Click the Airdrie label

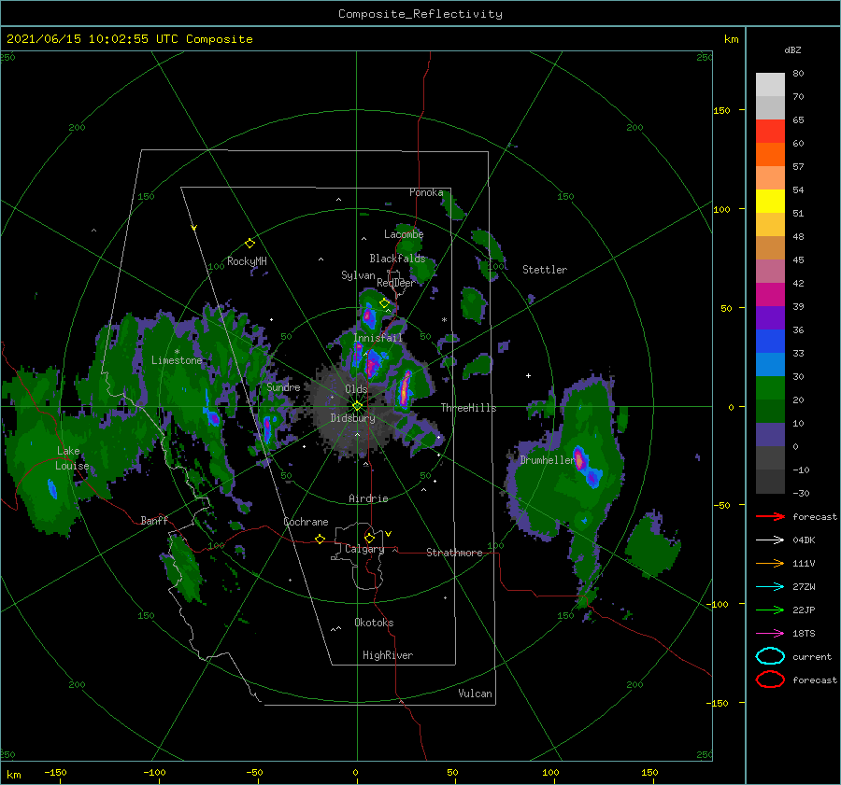368,498
